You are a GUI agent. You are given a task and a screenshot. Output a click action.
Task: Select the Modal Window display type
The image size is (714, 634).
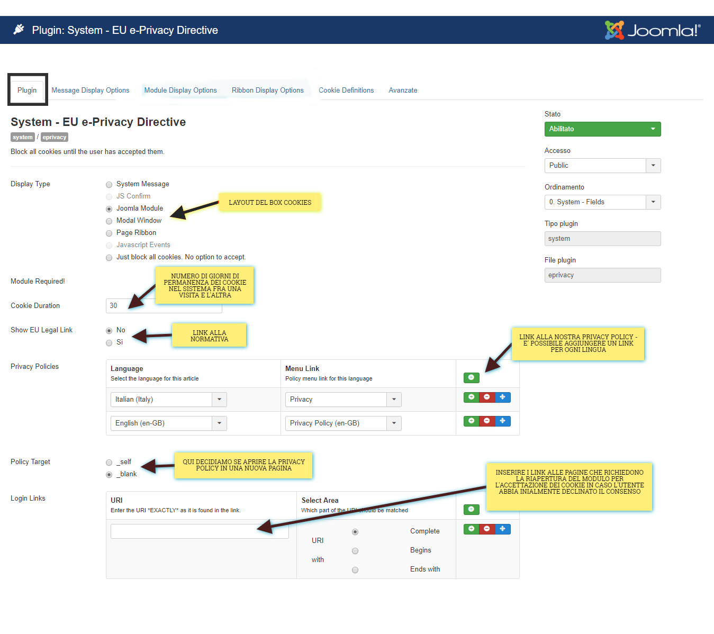point(109,221)
